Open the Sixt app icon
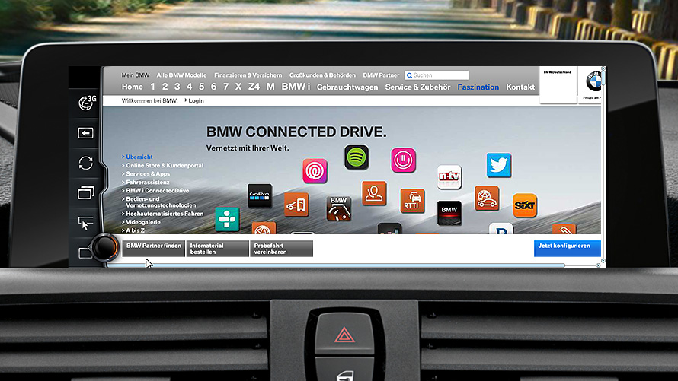Viewport: 678px width, 381px height. (525, 205)
